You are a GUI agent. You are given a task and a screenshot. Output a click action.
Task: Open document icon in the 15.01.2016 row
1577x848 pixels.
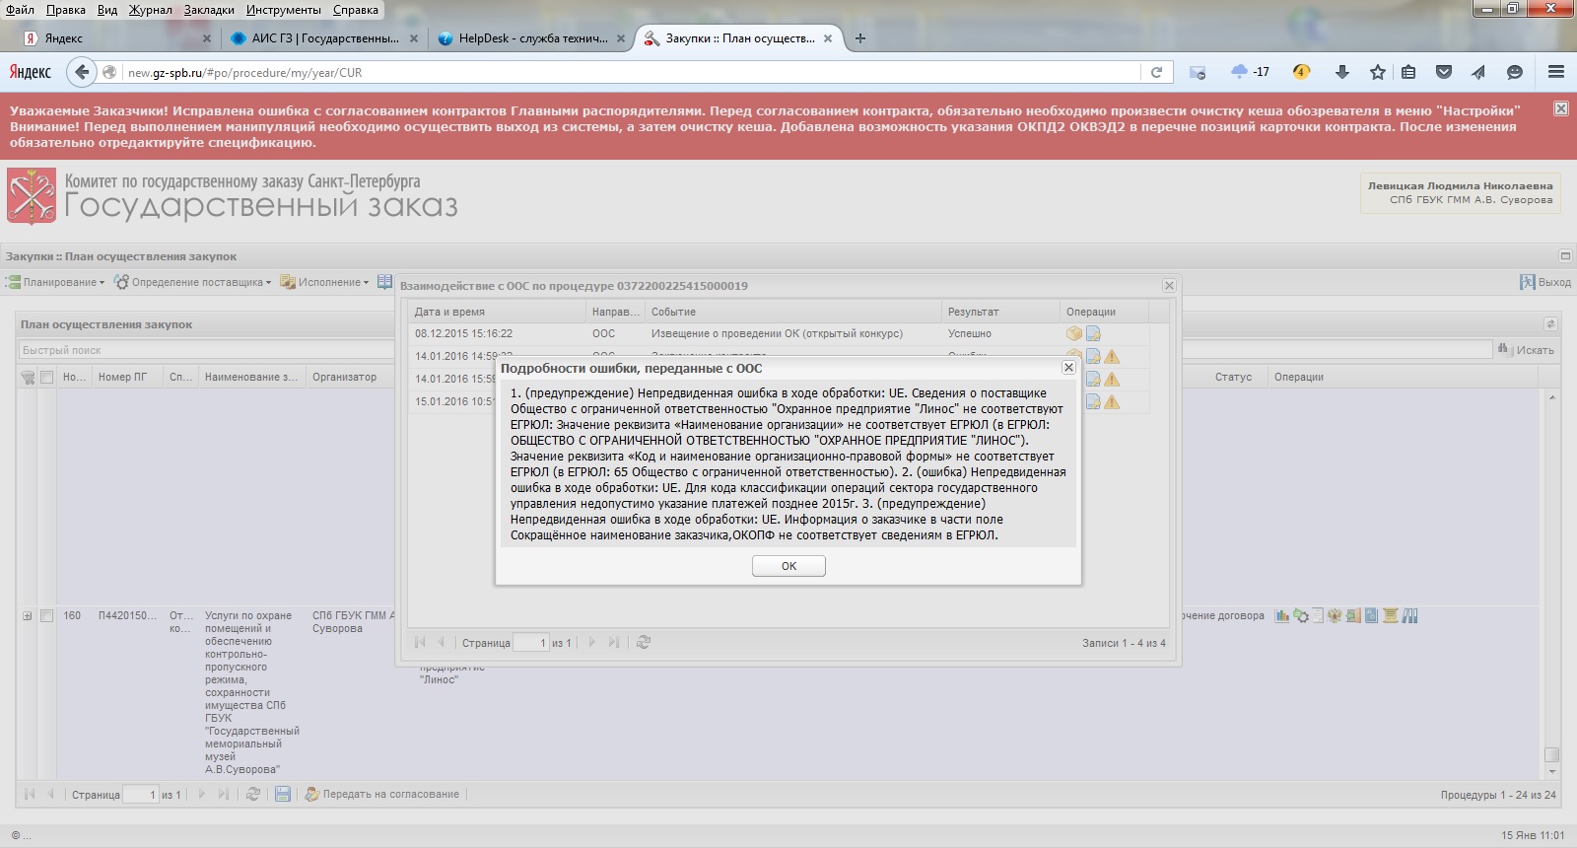[1093, 401]
